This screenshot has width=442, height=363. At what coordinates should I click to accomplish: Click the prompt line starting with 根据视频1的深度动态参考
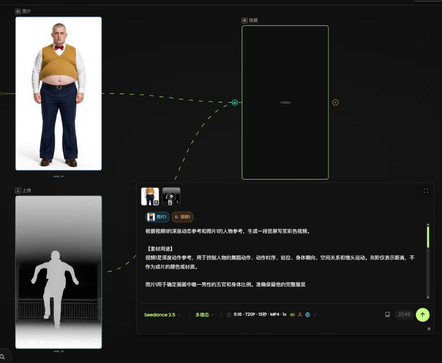228,231
